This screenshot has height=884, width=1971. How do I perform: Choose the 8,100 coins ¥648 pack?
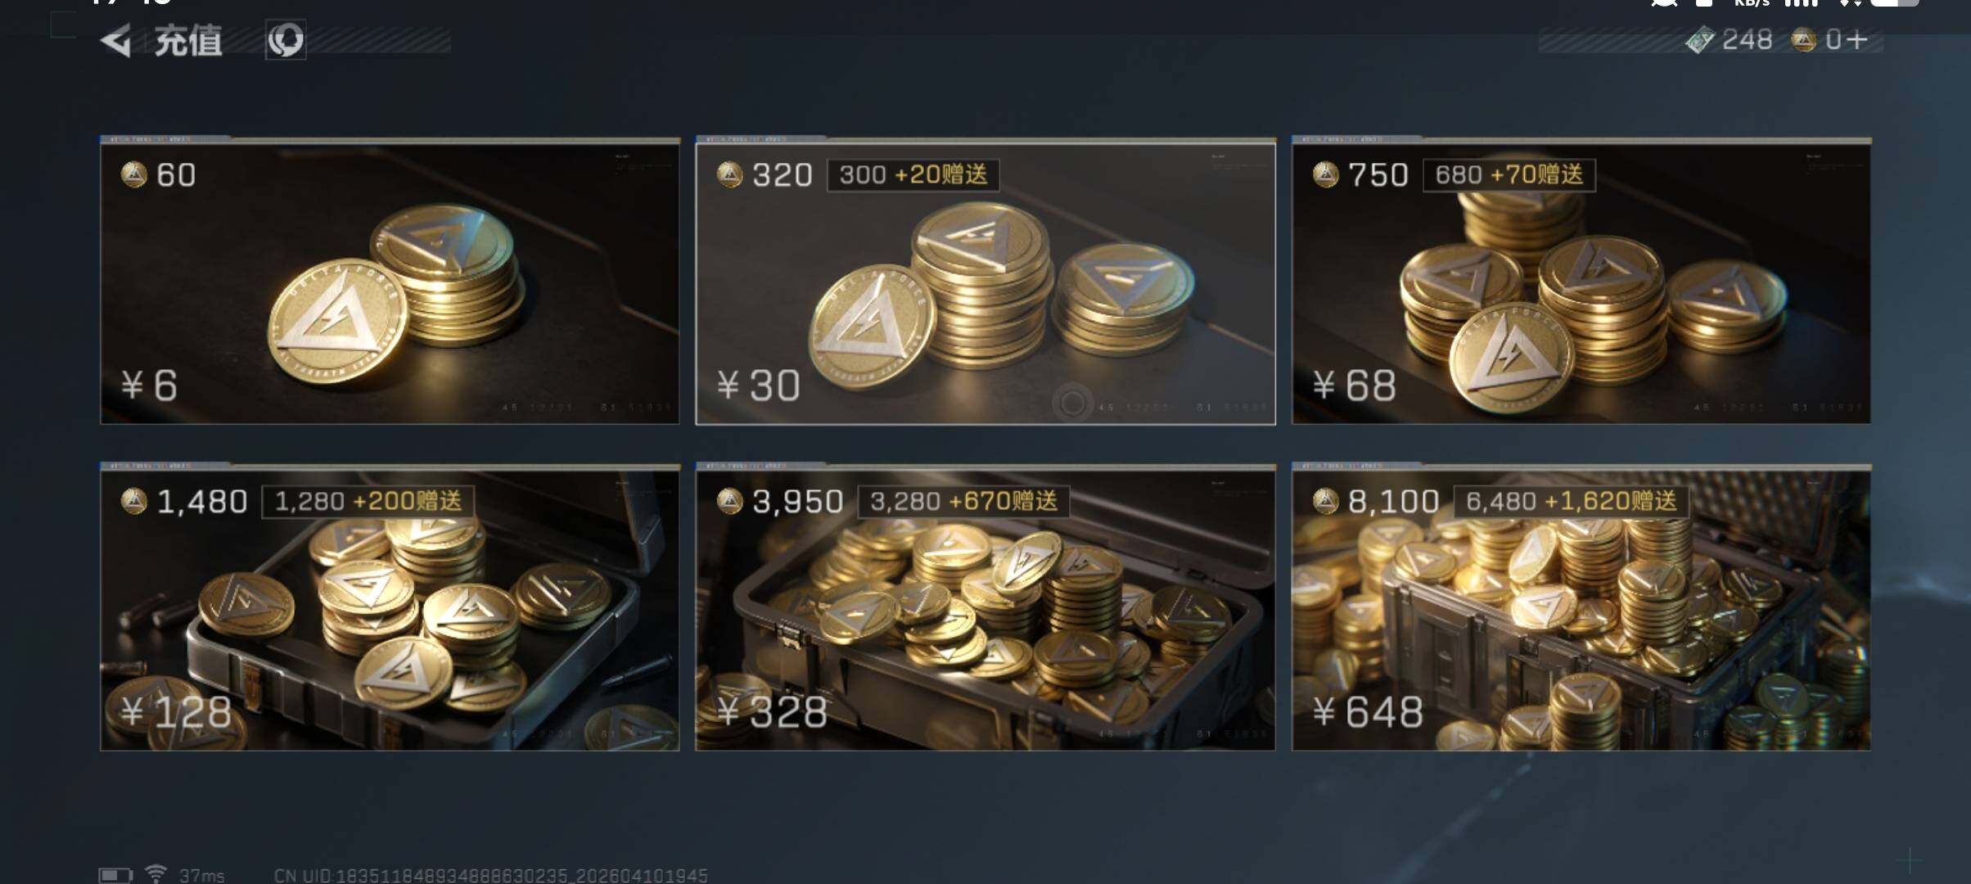click(1581, 607)
